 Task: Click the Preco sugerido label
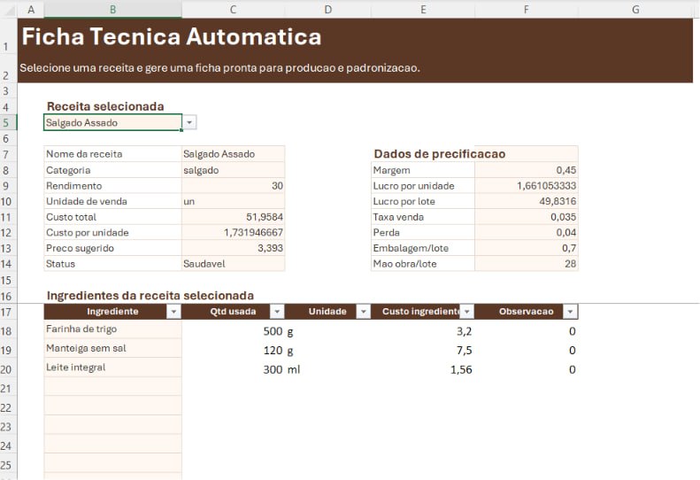113,248
